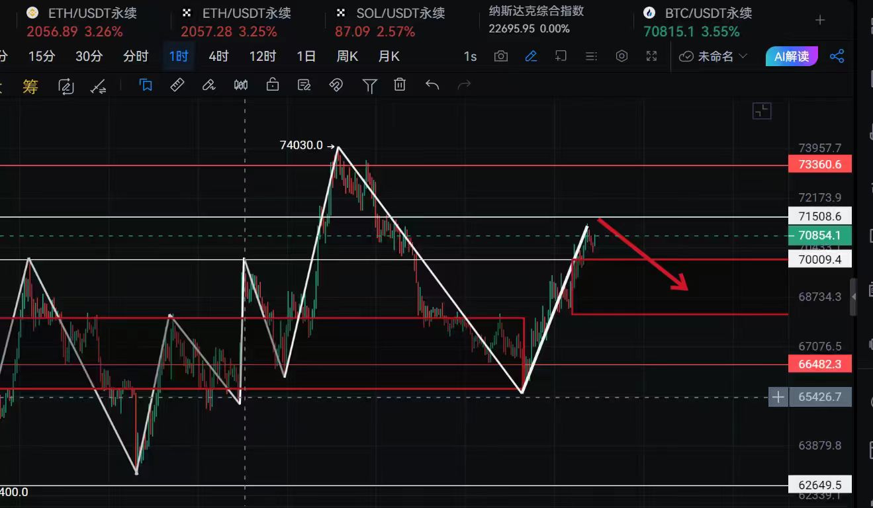Select the 周K timeframe

(347, 56)
